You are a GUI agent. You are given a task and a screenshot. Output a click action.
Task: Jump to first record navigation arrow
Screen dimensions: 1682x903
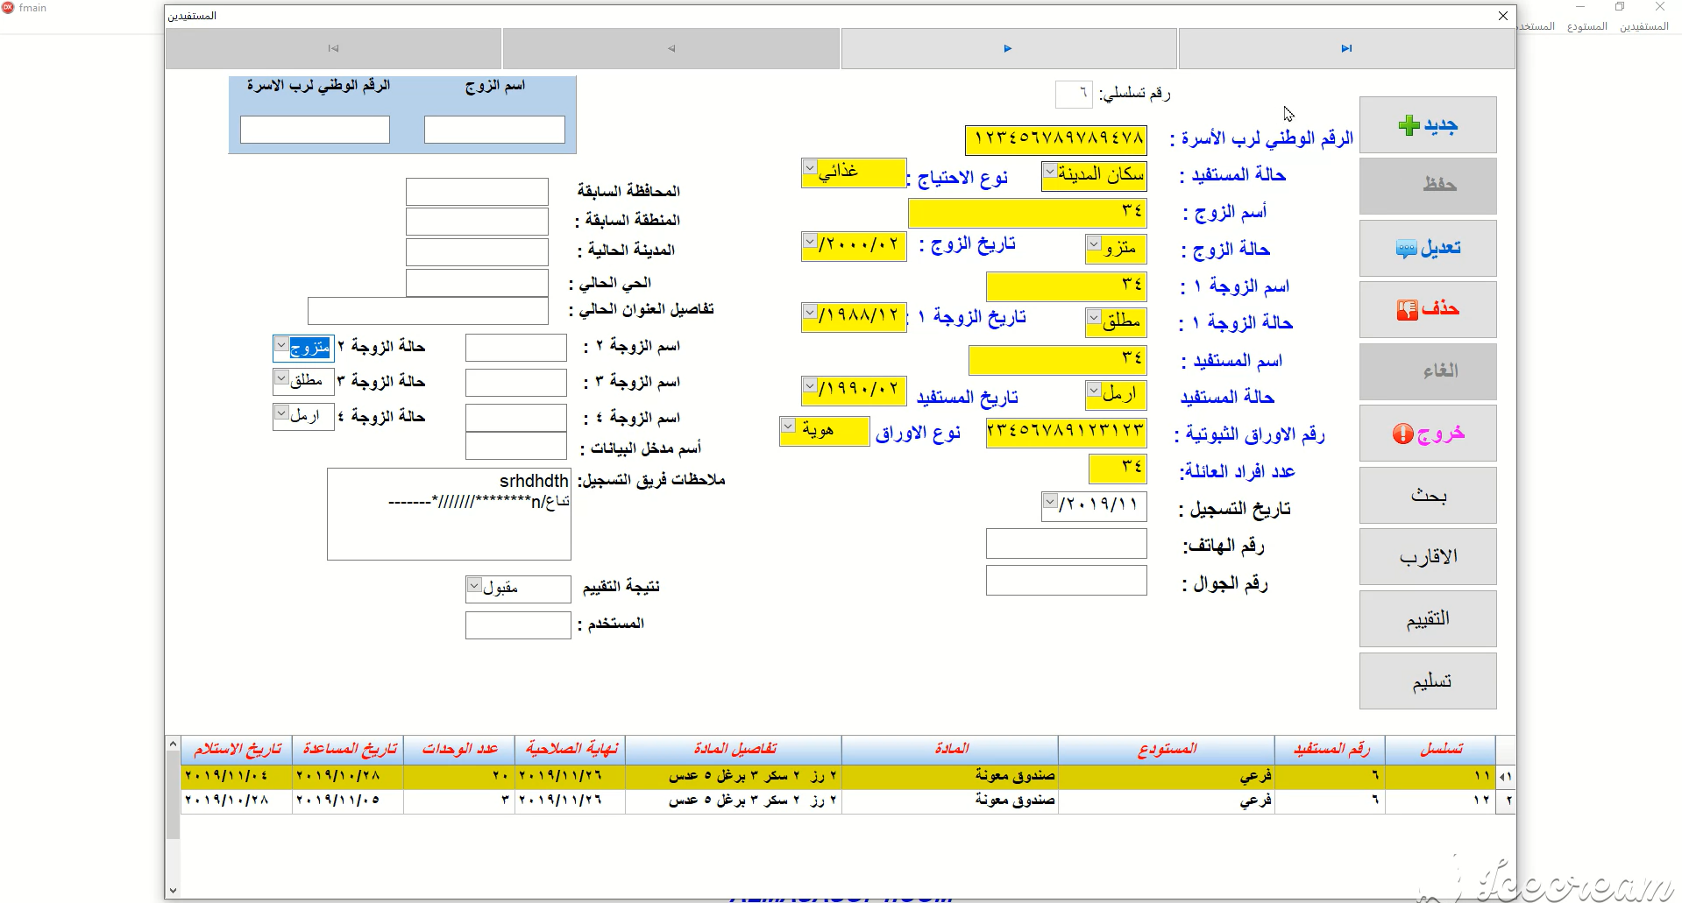pos(331,48)
